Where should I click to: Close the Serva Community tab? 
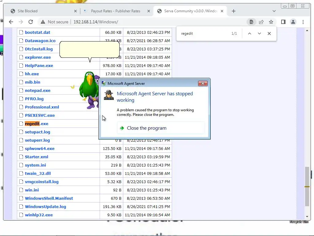(222, 11)
